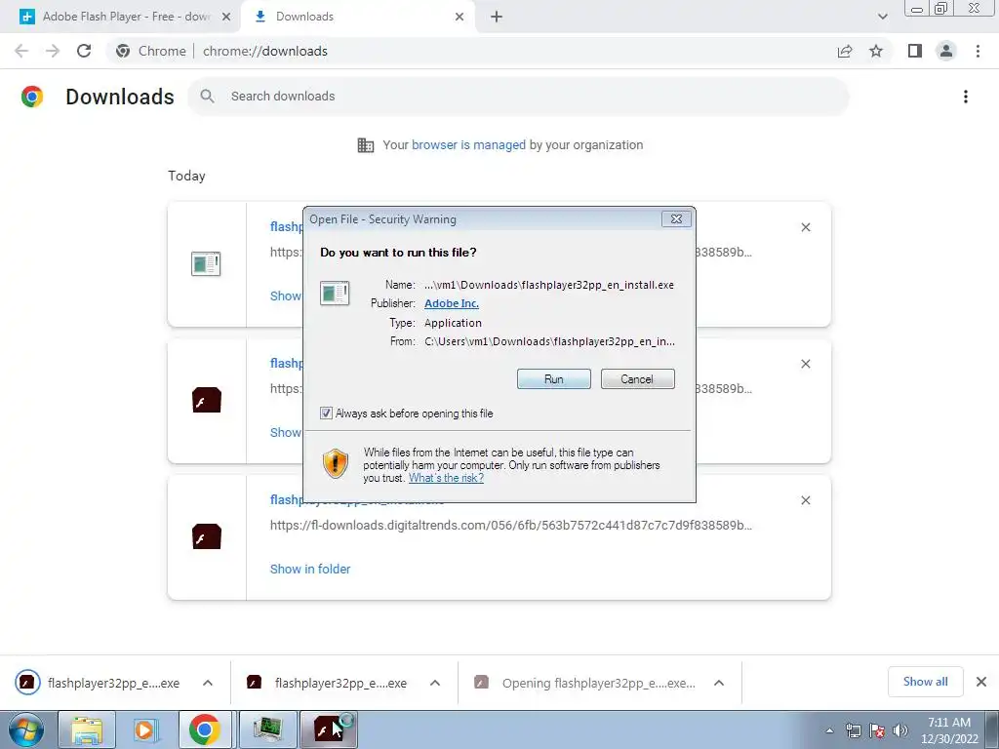This screenshot has width=999, height=749.
Task: Click Show in folder for third download
Action: (310, 569)
